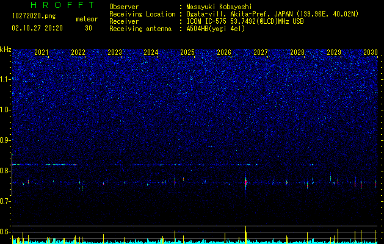Click the 2028 time marker
Screen dimensions: 384x244
297,52
